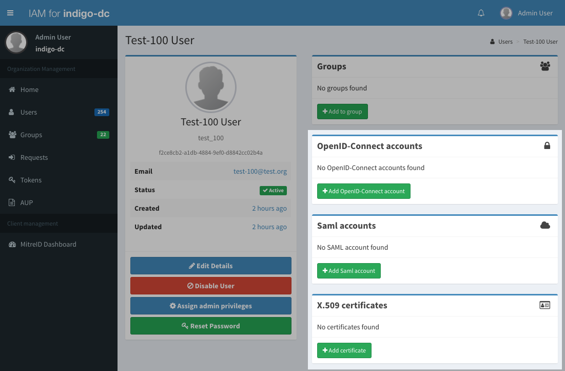Click the Test-100 User profile picture
This screenshot has height=371, width=565.
pyautogui.click(x=210, y=87)
